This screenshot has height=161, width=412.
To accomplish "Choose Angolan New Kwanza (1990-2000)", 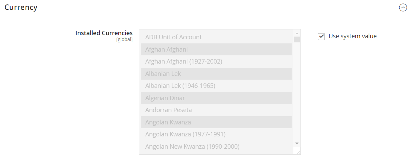I will tap(216, 147).
